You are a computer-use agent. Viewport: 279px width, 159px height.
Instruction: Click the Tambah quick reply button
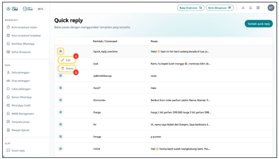(x=259, y=24)
